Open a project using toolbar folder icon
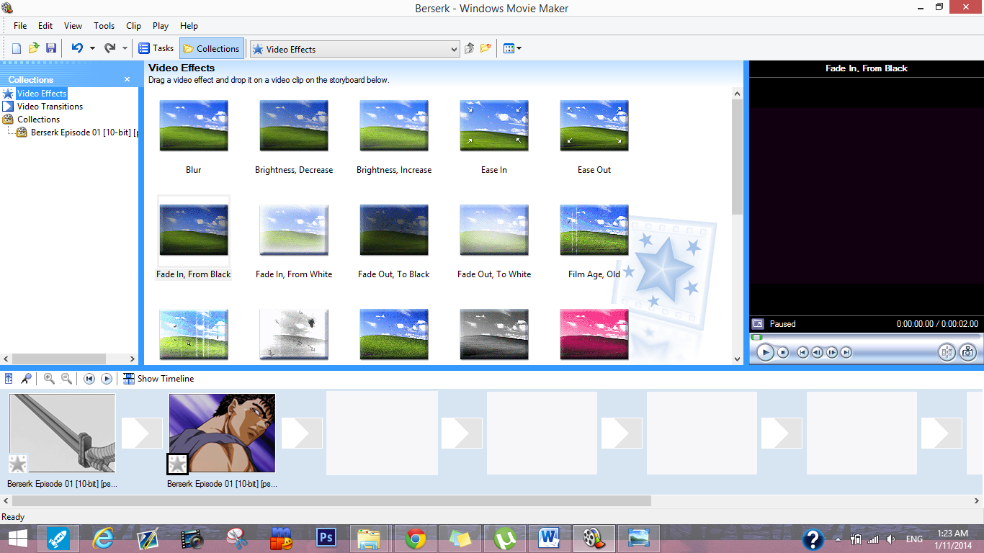Image resolution: width=984 pixels, height=553 pixels. [x=34, y=48]
